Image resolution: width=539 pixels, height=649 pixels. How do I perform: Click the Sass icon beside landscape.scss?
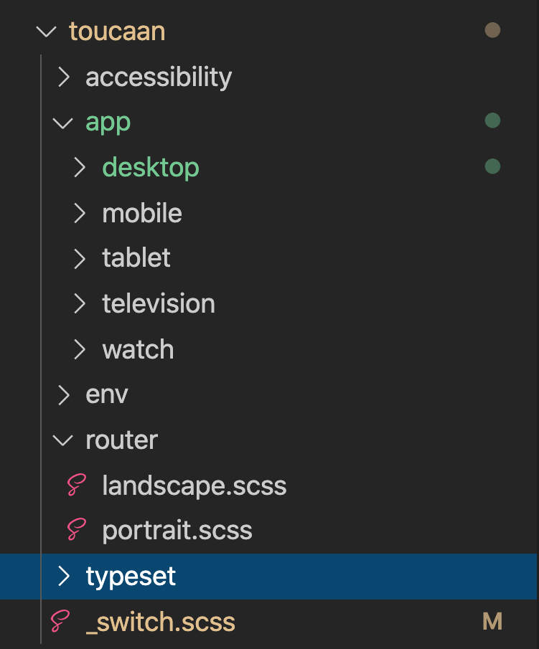click(x=77, y=485)
